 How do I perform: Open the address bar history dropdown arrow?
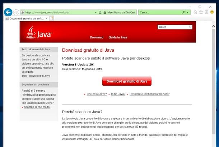coord(95,13)
